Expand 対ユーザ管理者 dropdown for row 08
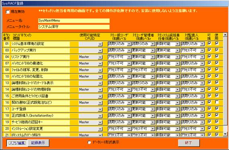The height and width of the screenshot is (150, 229). [153, 70]
